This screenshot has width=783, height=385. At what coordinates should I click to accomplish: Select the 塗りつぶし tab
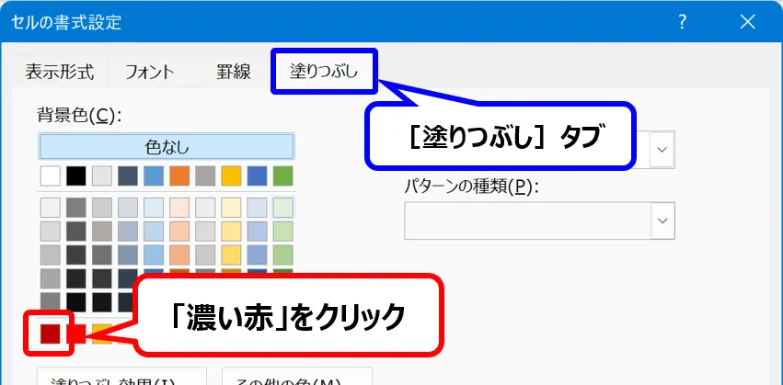click(324, 71)
